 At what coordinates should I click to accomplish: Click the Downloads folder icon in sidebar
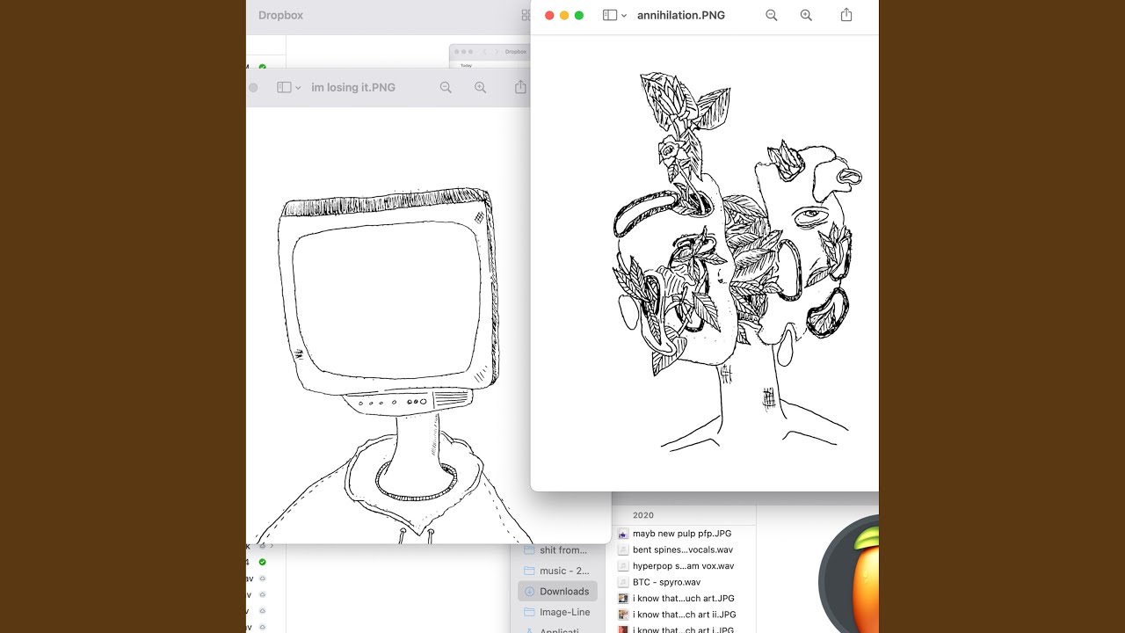pos(529,591)
